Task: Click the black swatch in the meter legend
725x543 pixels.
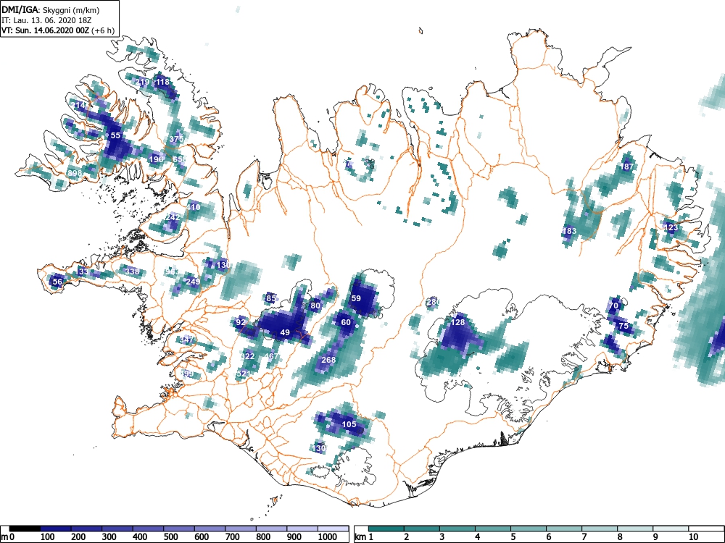Action: 25,529
